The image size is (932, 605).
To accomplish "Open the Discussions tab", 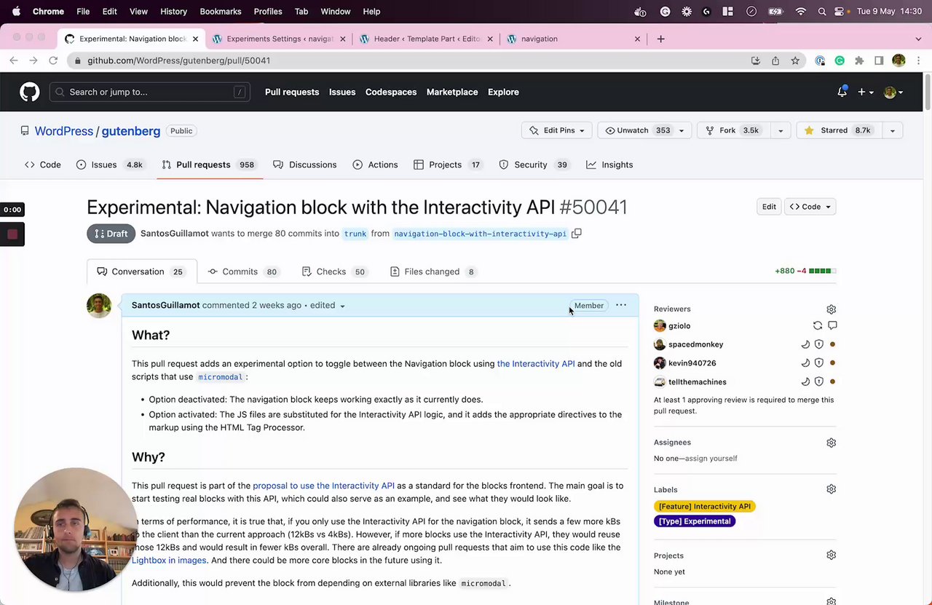I will coord(304,165).
